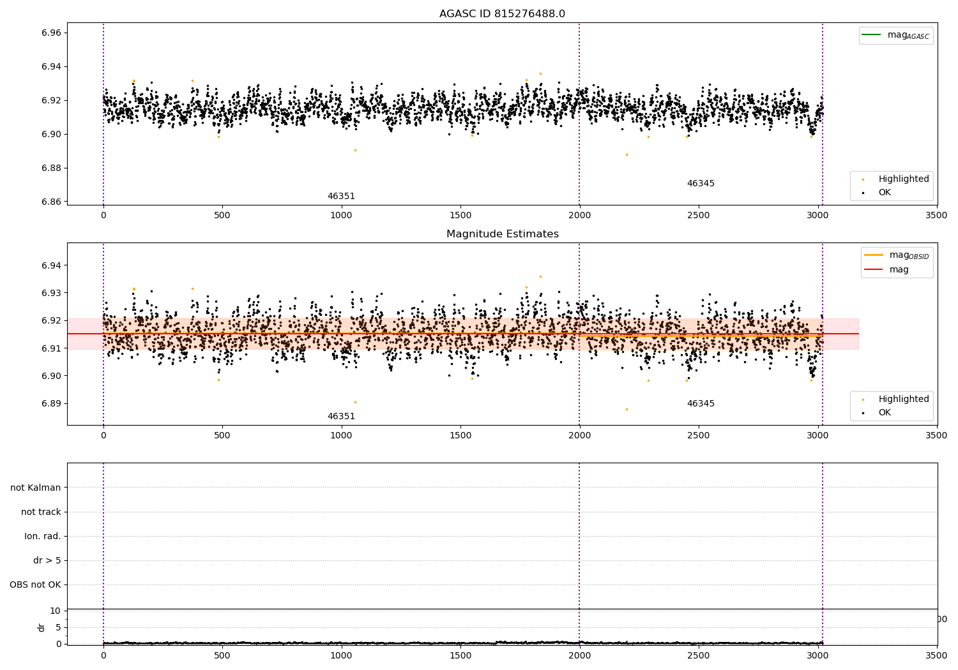Click the 1500 x-axis tick under the middle plot
The image size is (958, 670).
click(x=460, y=435)
